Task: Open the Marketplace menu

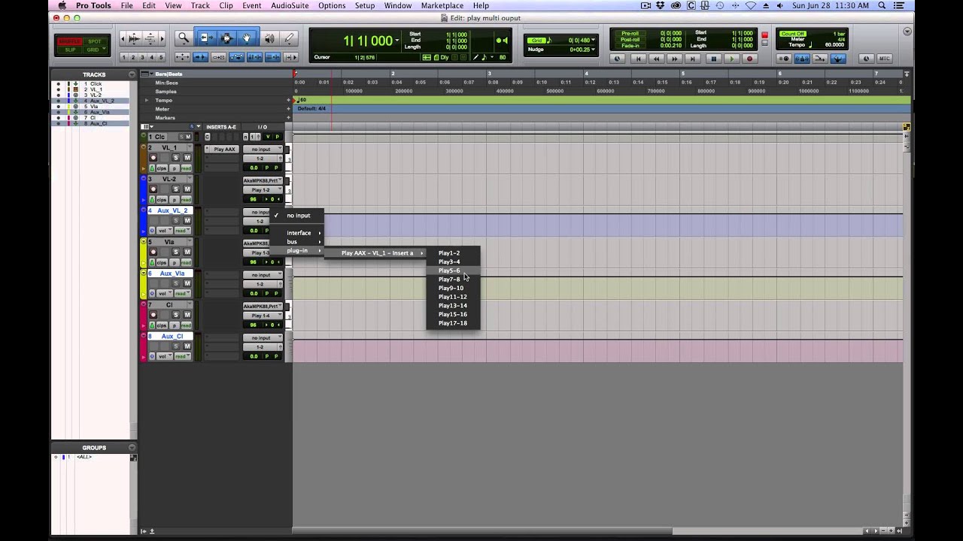Action: tap(442, 5)
